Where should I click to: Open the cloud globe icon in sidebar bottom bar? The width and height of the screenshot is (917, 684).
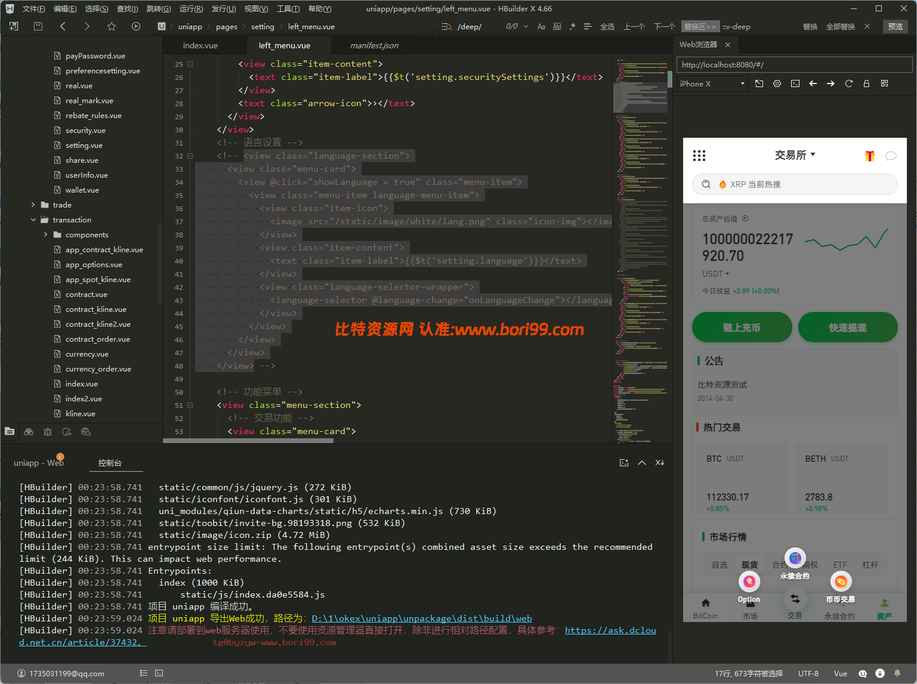click(x=86, y=431)
